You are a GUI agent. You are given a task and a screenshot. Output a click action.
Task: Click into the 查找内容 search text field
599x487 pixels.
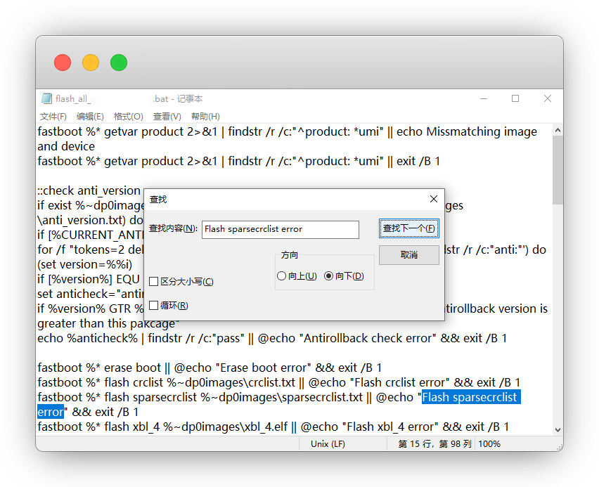280,229
